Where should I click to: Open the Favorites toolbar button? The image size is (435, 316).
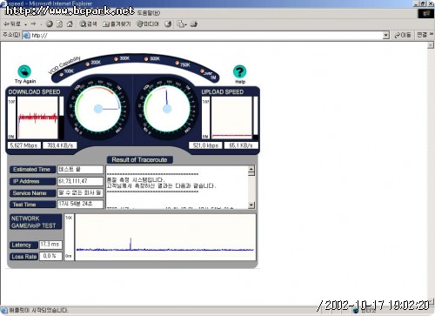pos(117,24)
